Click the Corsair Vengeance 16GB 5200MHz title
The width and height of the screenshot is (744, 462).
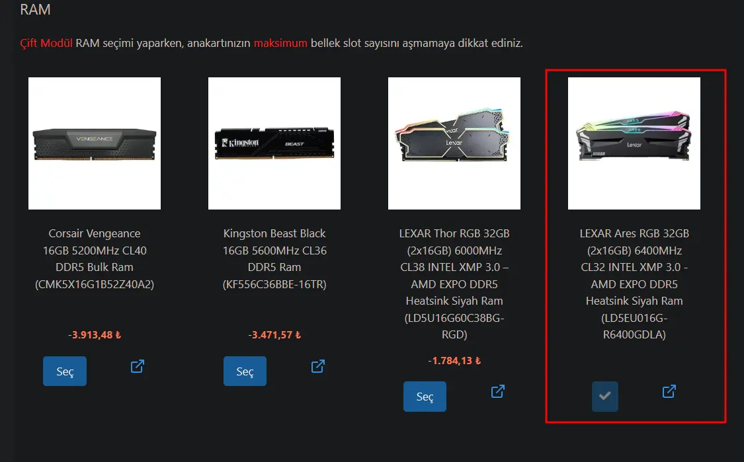click(x=95, y=258)
